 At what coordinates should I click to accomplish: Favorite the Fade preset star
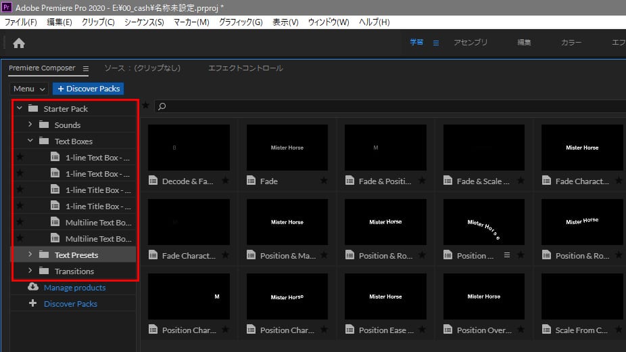point(324,181)
